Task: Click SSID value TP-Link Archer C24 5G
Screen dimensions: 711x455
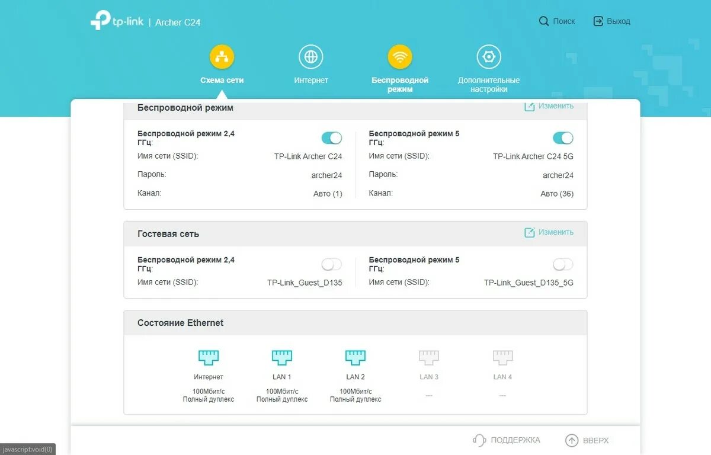Action: pos(533,156)
